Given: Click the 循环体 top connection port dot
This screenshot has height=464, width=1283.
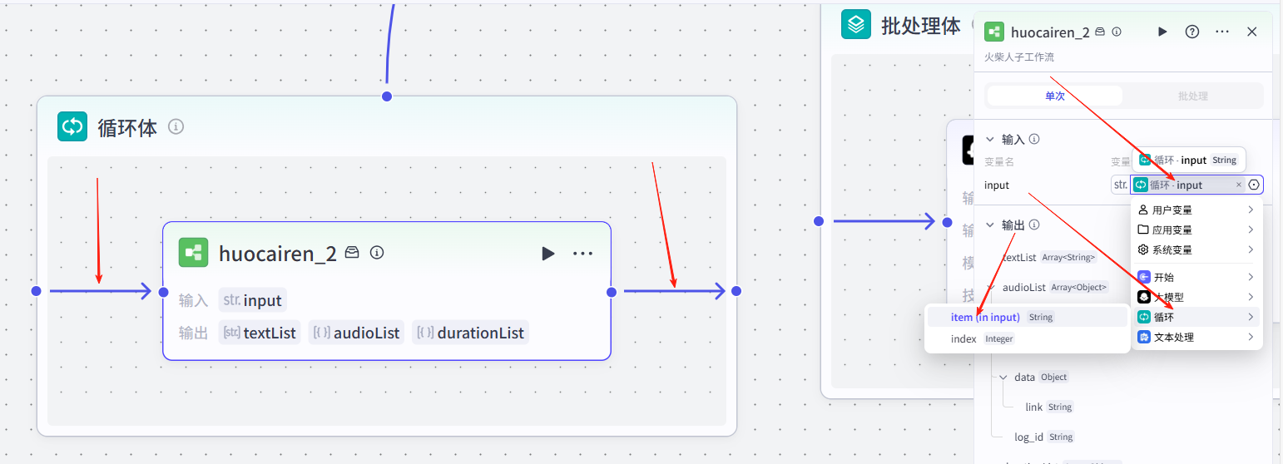Looking at the screenshot, I should tap(386, 96).
